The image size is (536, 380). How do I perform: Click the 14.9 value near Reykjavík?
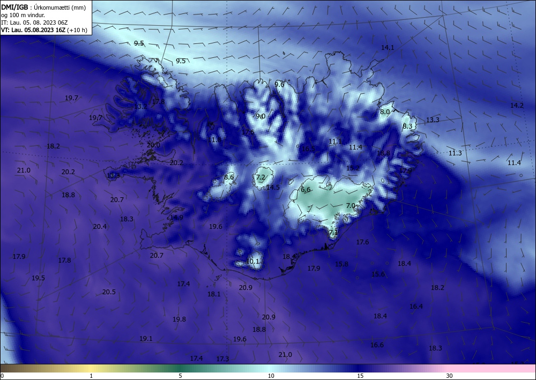177,218
